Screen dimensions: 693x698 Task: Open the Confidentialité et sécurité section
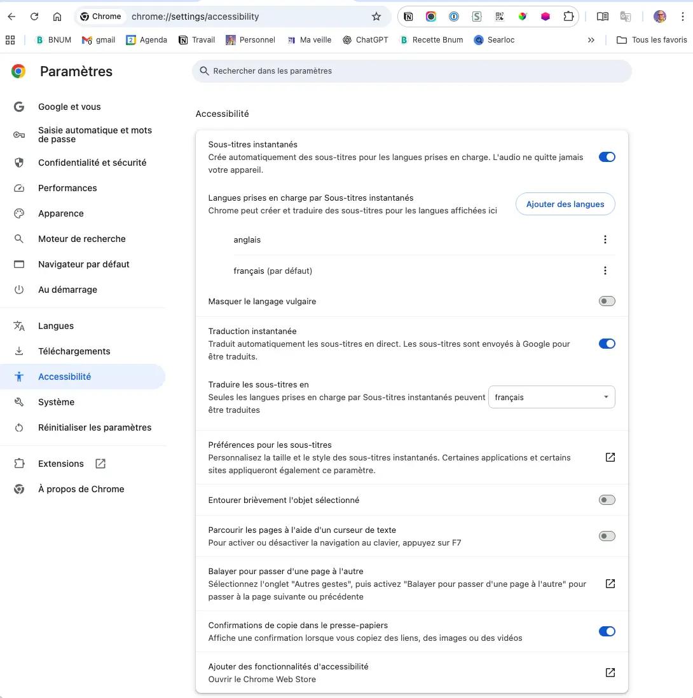coord(92,163)
